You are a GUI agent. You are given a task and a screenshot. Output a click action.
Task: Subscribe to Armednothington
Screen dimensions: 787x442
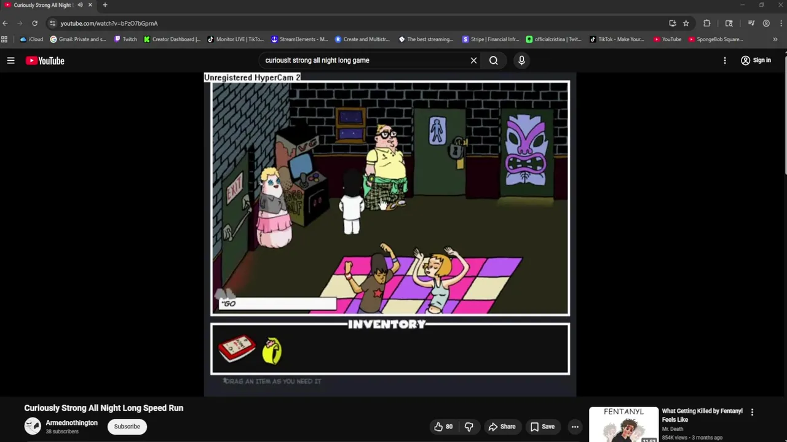coord(127,427)
